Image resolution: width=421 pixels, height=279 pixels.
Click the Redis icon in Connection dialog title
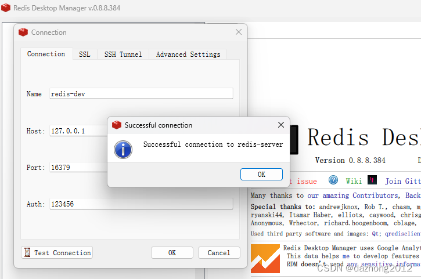(x=23, y=32)
